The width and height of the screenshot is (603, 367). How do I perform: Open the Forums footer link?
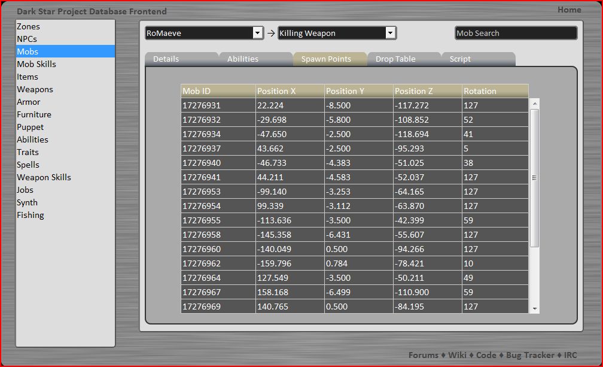[x=423, y=355]
